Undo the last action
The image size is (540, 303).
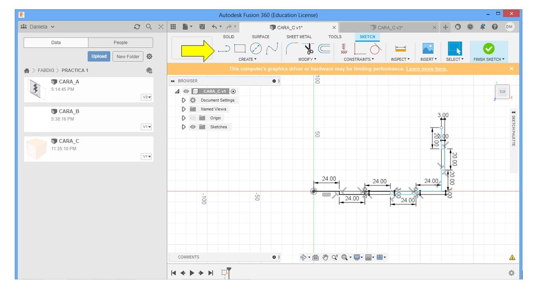(214, 27)
